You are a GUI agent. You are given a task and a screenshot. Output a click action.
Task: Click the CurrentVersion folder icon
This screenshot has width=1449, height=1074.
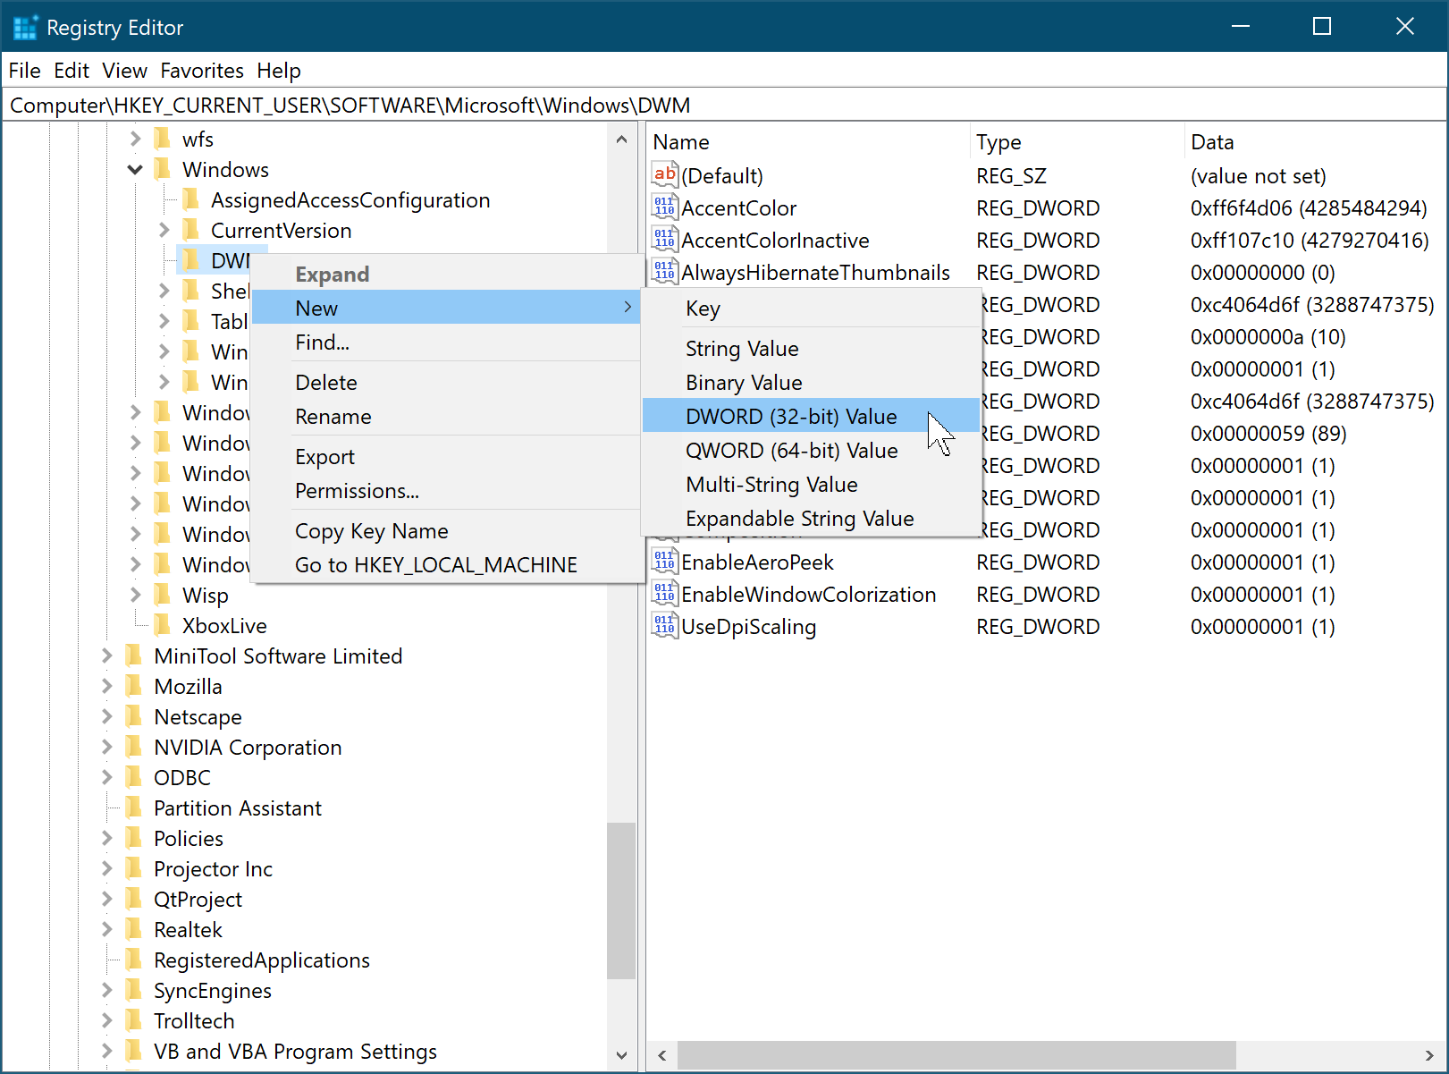[190, 230]
